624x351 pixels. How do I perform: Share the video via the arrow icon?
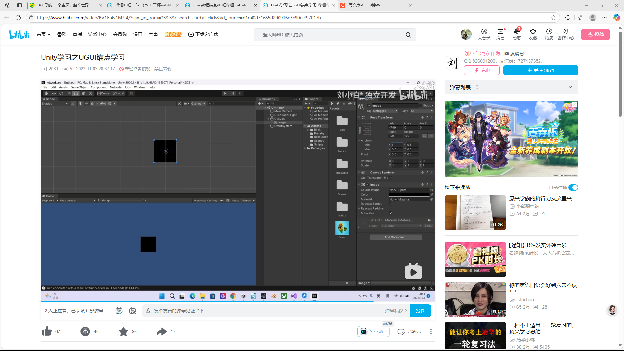click(162, 331)
